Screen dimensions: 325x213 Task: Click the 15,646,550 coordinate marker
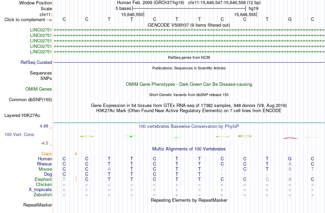[132, 14]
